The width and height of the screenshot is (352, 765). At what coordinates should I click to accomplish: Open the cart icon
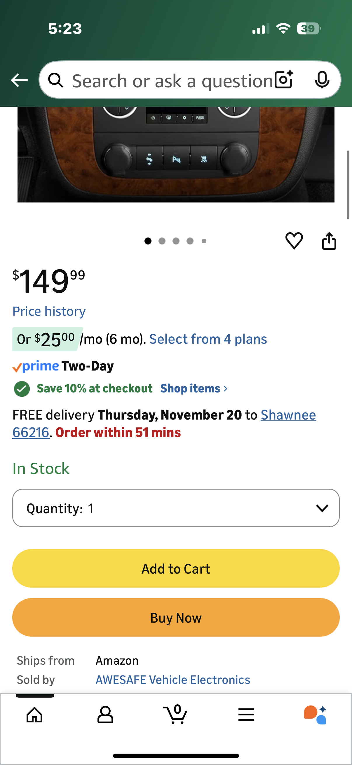click(175, 714)
